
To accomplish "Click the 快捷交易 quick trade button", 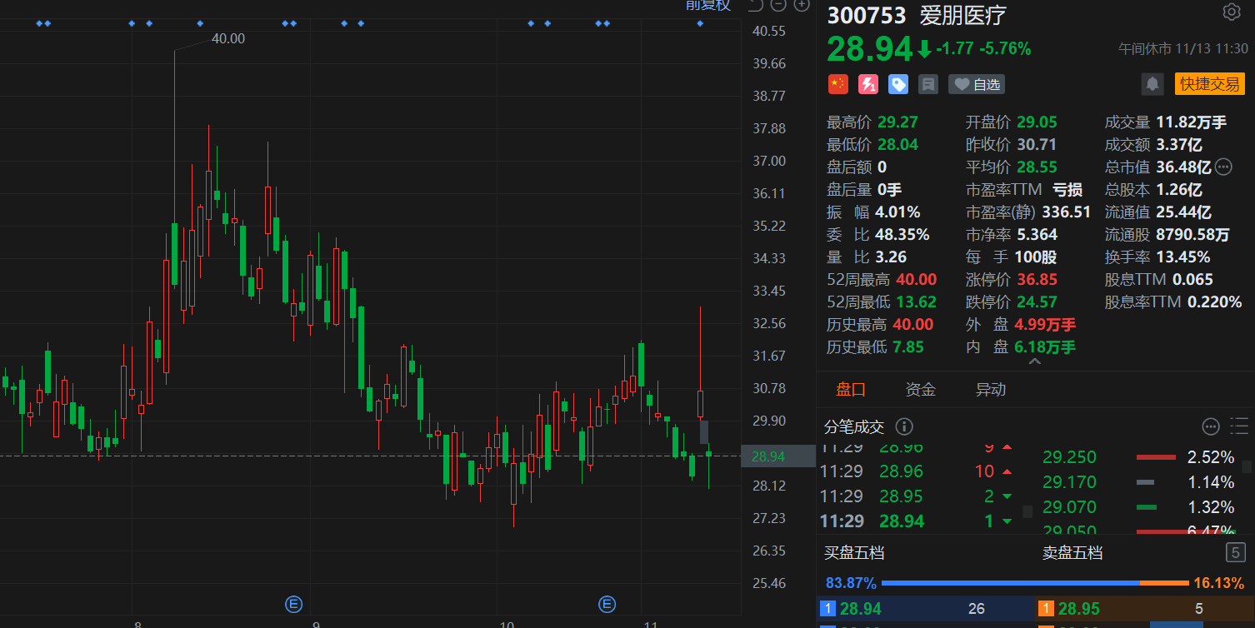I will click(1209, 83).
